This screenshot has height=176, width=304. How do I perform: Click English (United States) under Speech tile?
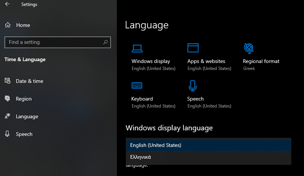(x=209, y=106)
